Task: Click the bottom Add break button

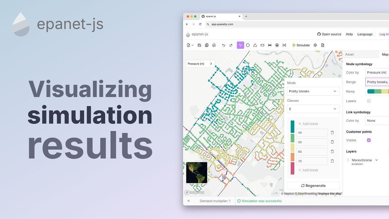Action: pyautogui.click(x=308, y=170)
